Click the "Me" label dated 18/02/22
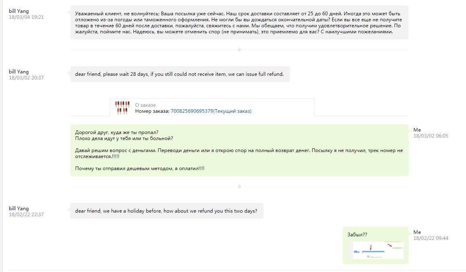Image resolution: width=466 pixels, height=272 pixels. coord(417,232)
